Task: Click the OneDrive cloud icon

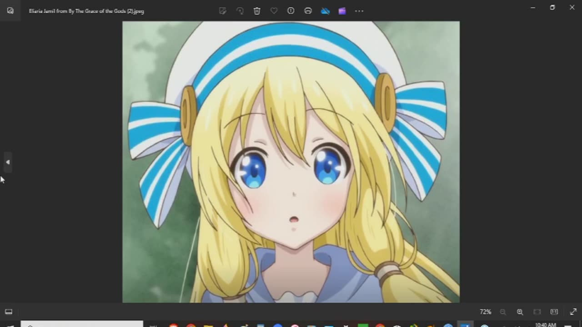Action: click(x=325, y=11)
